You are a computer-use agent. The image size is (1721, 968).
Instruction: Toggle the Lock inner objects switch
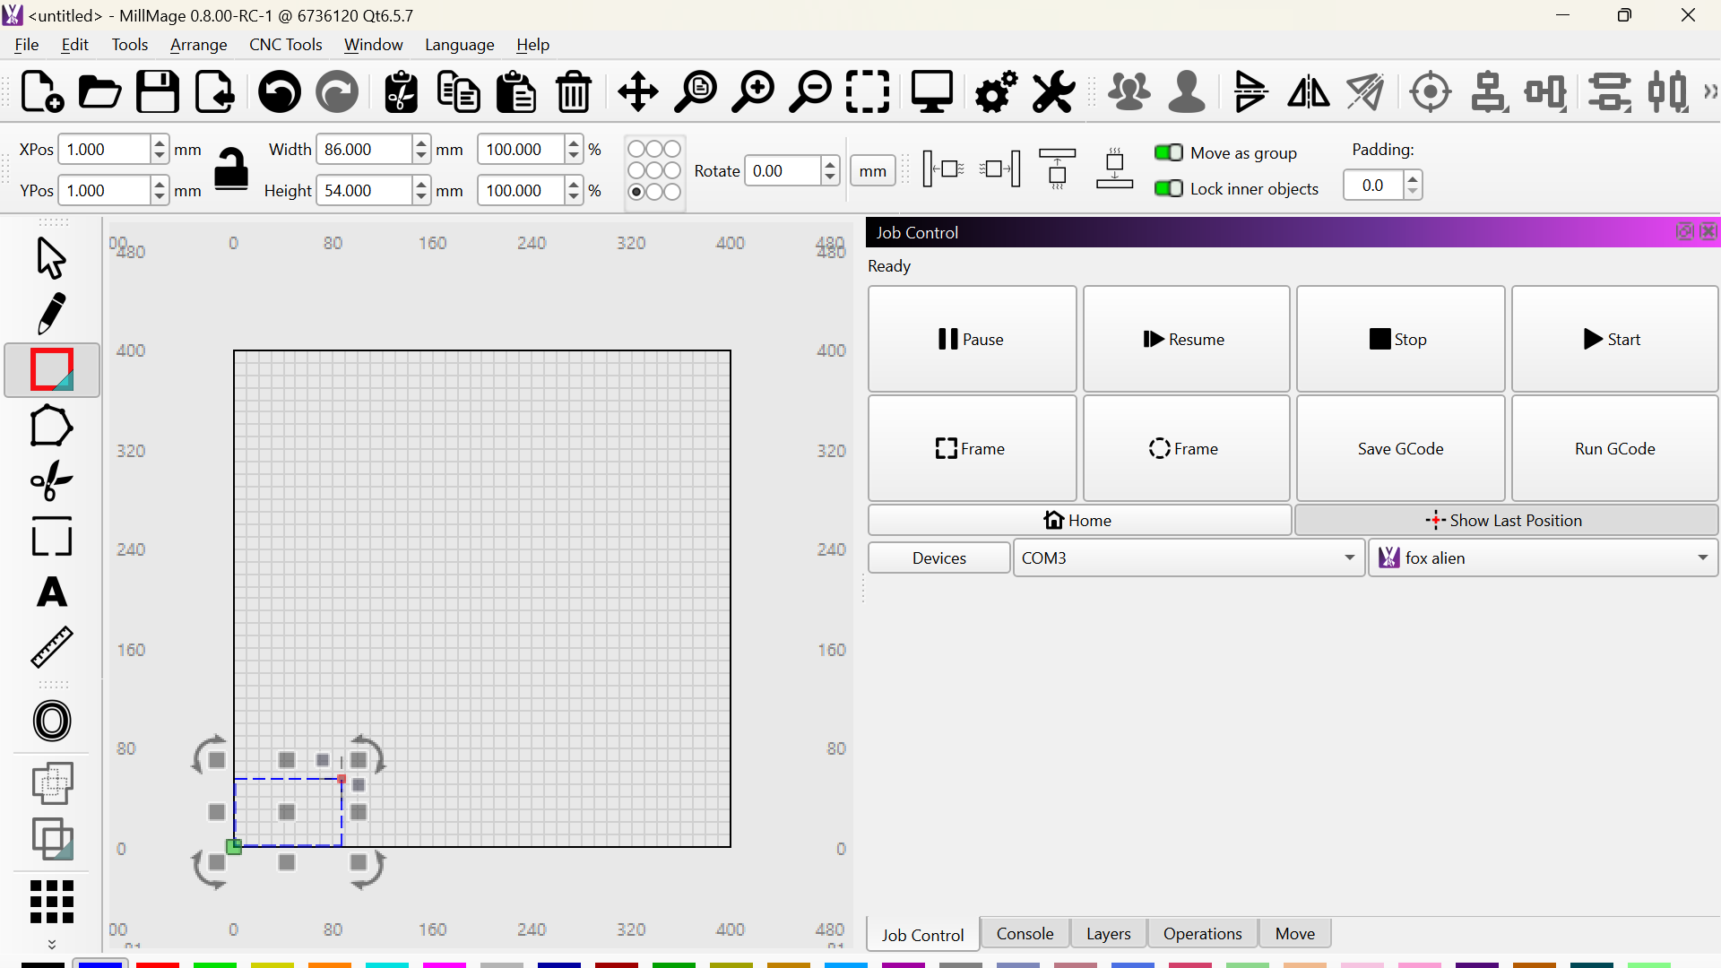pyautogui.click(x=1168, y=188)
